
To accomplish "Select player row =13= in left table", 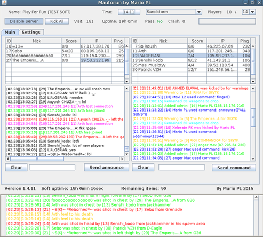I will (x=65, y=46).
